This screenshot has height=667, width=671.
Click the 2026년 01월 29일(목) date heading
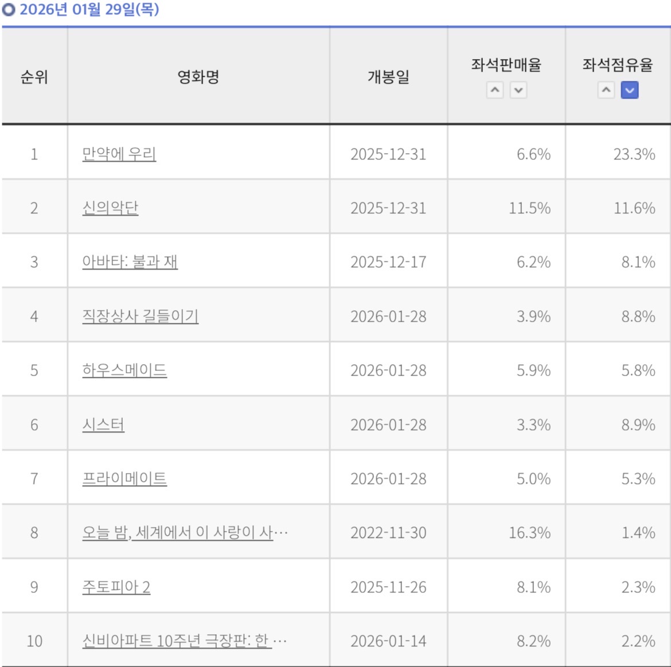tap(89, 9)
